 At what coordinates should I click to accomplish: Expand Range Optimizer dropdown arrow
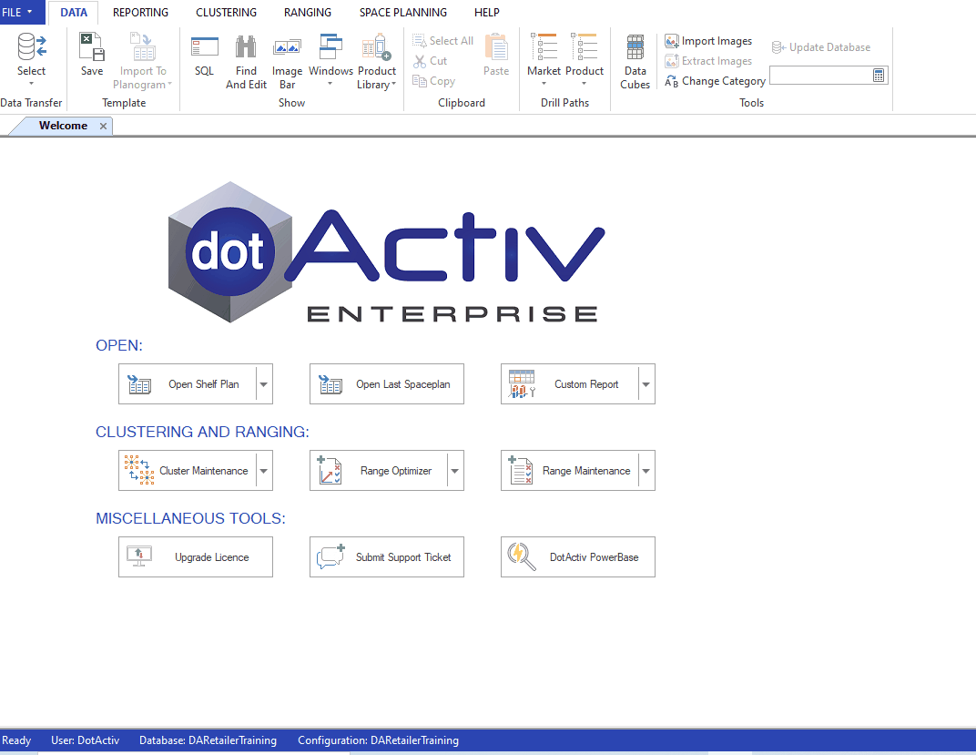(x=455, y=471)
